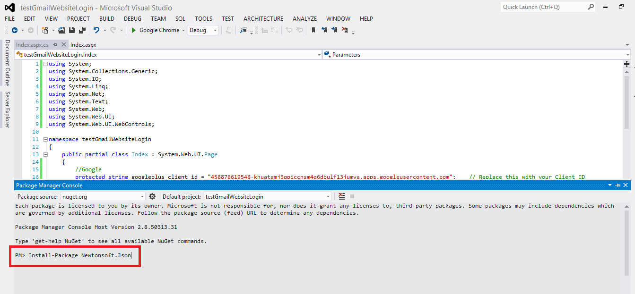Open the back navigation history dropdown arrow
Image resolution: width=635 pixels, height=294 pixels.
[x=23, y=30]
